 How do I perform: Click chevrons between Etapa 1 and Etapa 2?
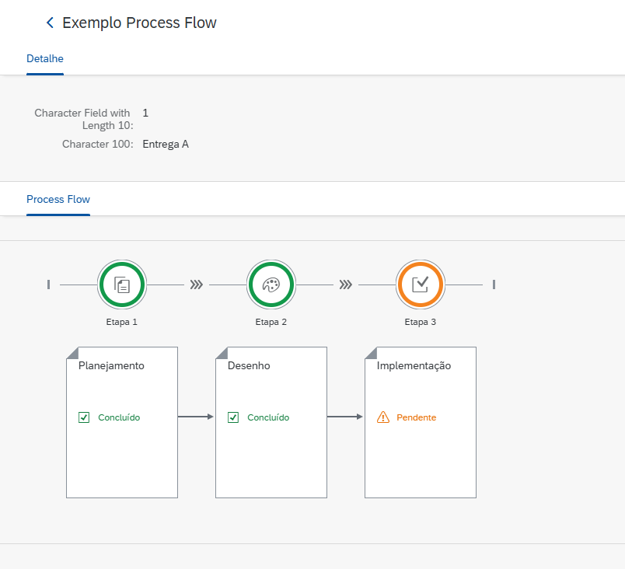pos(197,284)
